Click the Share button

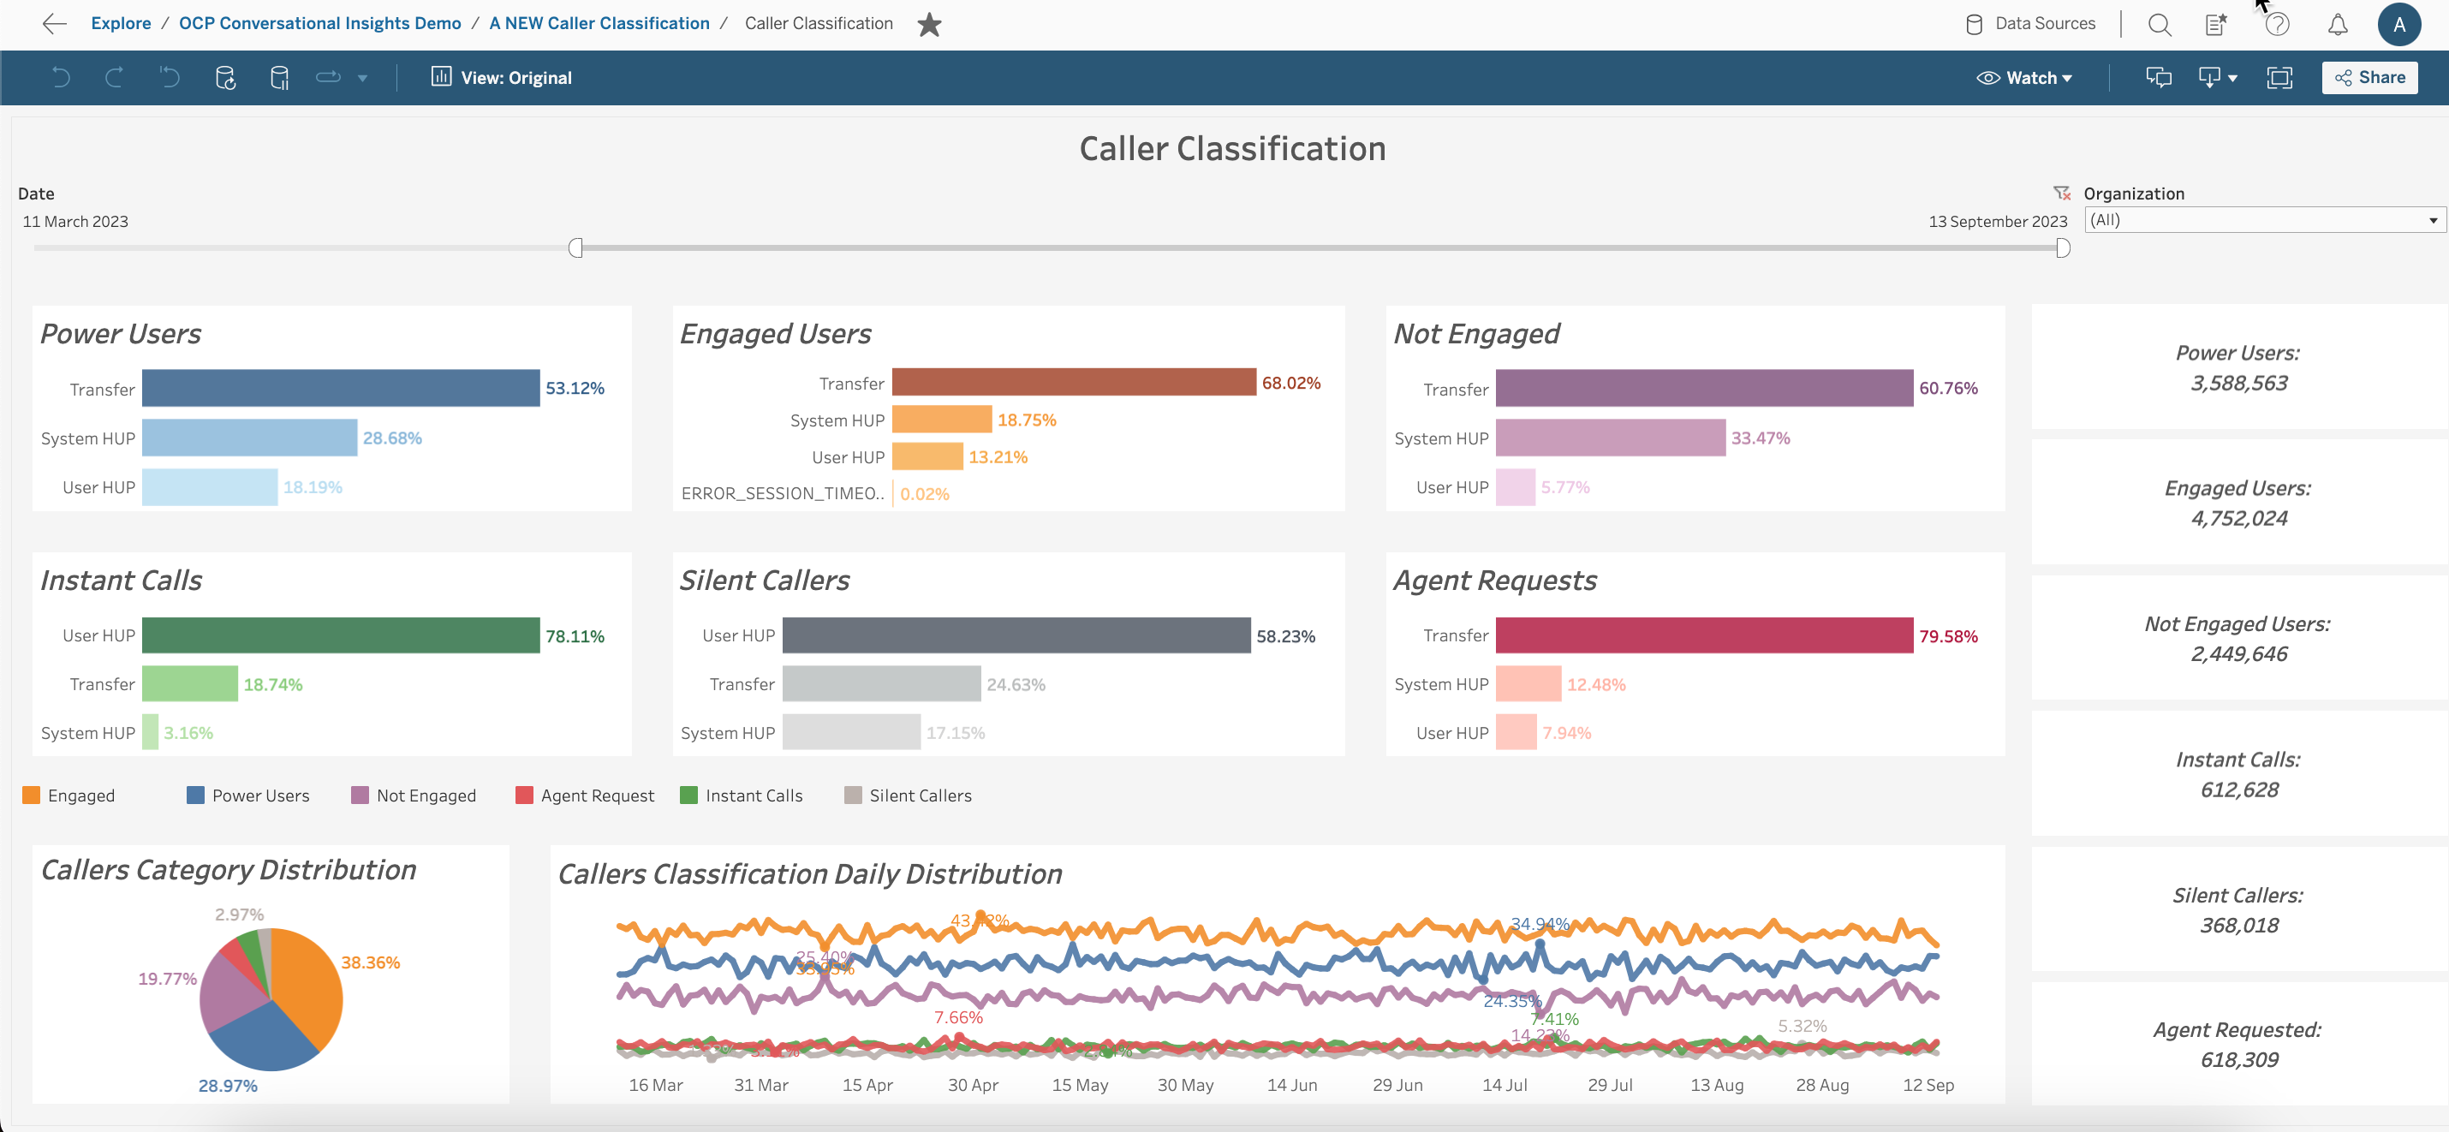point(2369,78)
